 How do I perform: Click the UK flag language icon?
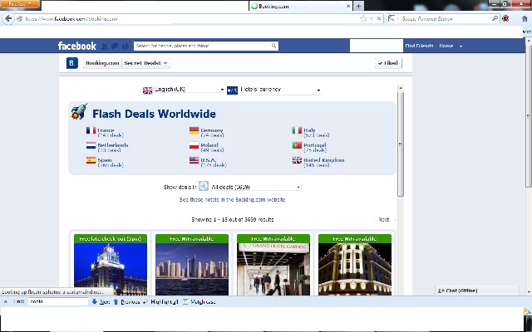pos(148,90)
